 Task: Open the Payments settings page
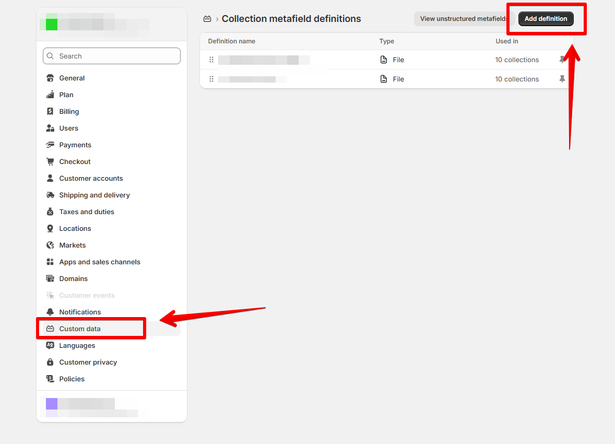(x=75, y=145)
